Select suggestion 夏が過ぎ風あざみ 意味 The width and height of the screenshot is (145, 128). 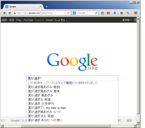(72, 91)
